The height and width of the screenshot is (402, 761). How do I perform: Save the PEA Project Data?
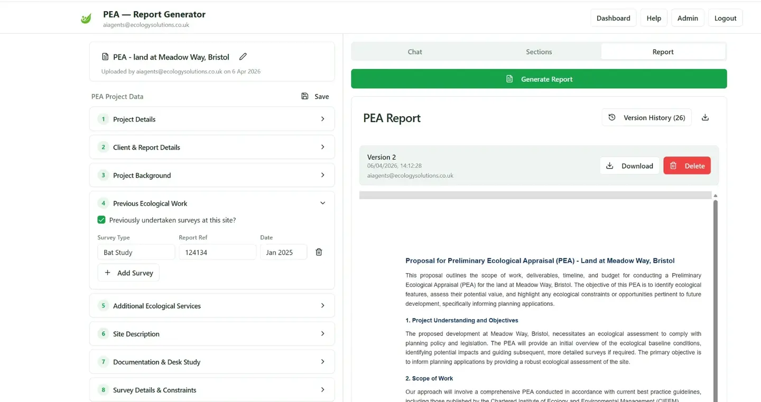(x=315, y=96)
